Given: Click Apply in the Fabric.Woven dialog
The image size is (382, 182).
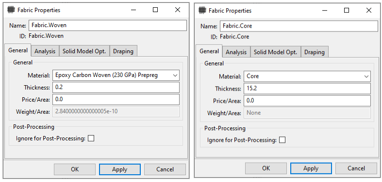Looking at the screenshot, I should point(119,169).
